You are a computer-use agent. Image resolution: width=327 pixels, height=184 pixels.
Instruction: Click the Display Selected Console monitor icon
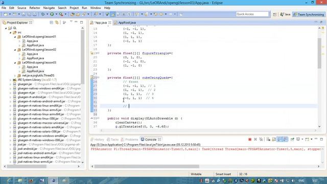(x=298, y=139)
